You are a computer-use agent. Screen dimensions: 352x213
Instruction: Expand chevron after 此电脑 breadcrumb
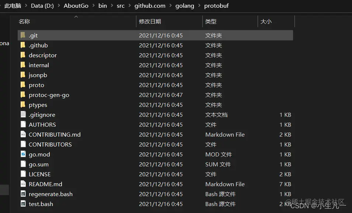click(26, 6)
